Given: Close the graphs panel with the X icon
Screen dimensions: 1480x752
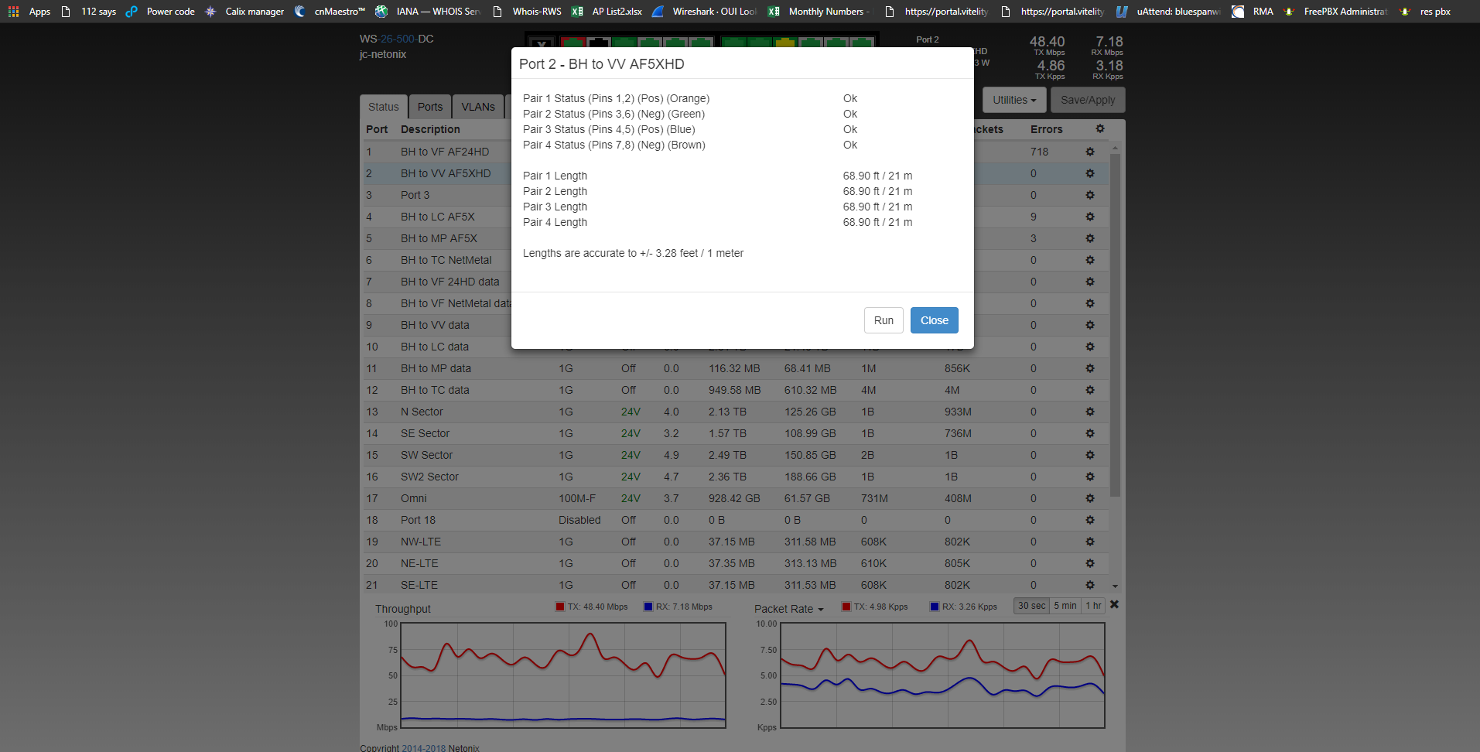Looking at the screenshot, I should click(1114, 605).
